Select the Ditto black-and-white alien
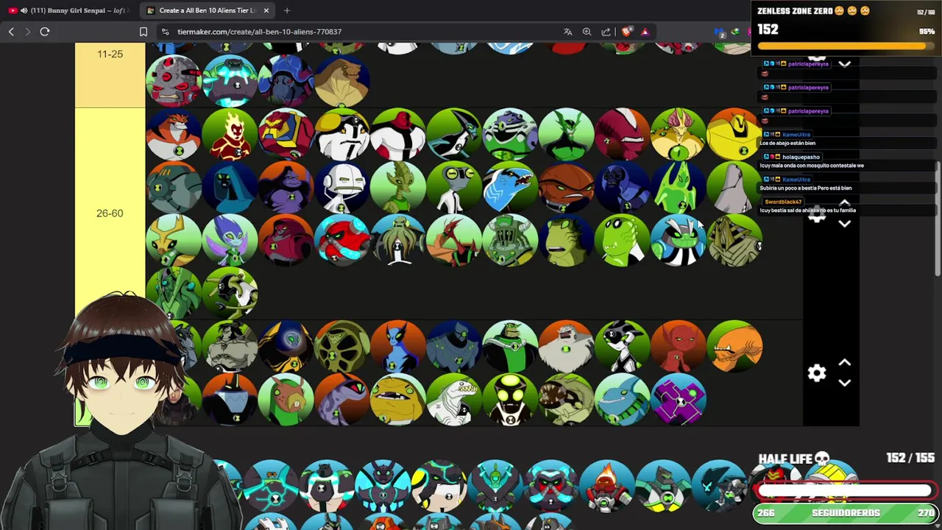Screen dimensions: 942x530 point(622,346)
